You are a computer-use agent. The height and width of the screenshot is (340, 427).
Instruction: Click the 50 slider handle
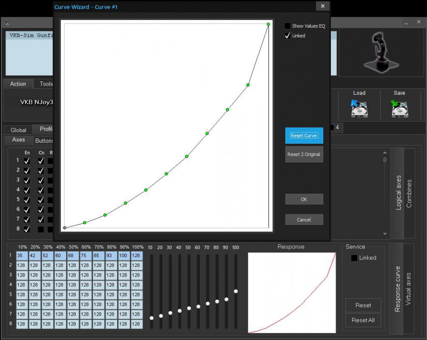189,308
